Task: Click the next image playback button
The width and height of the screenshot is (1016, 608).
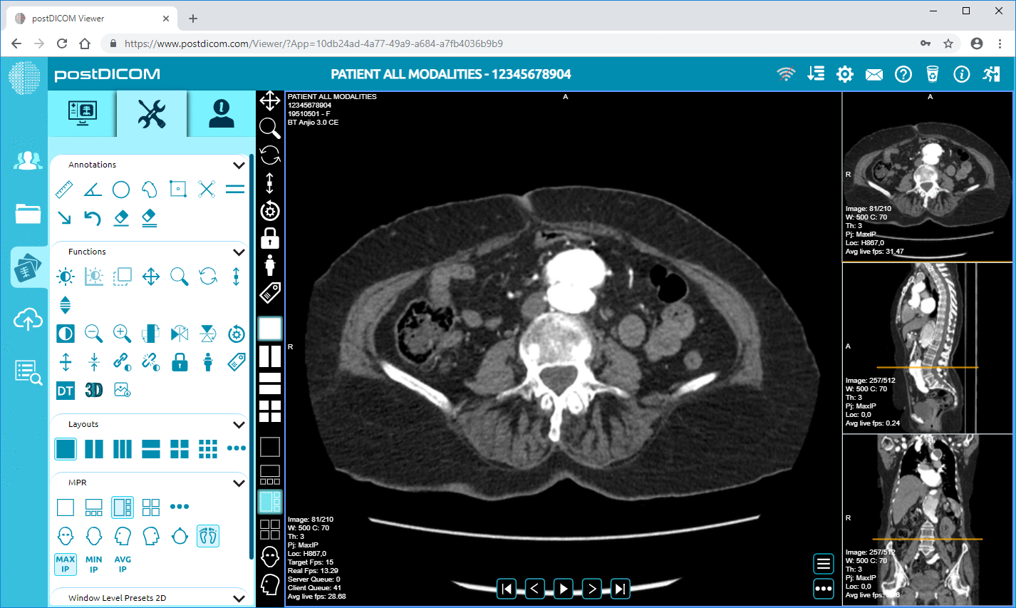Action: pos(591,589)
